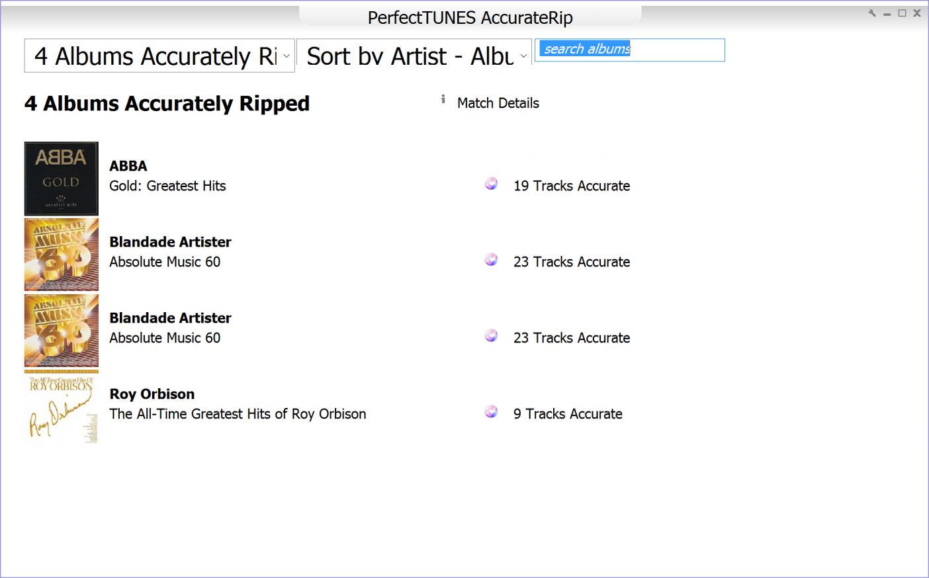Click the '9 Tracks Accurate' result text

pos(568,414)
